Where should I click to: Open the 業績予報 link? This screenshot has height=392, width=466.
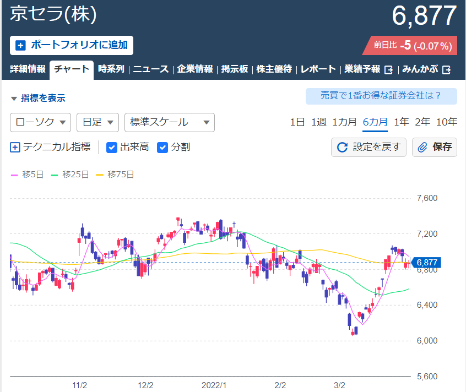pos(362,69)
